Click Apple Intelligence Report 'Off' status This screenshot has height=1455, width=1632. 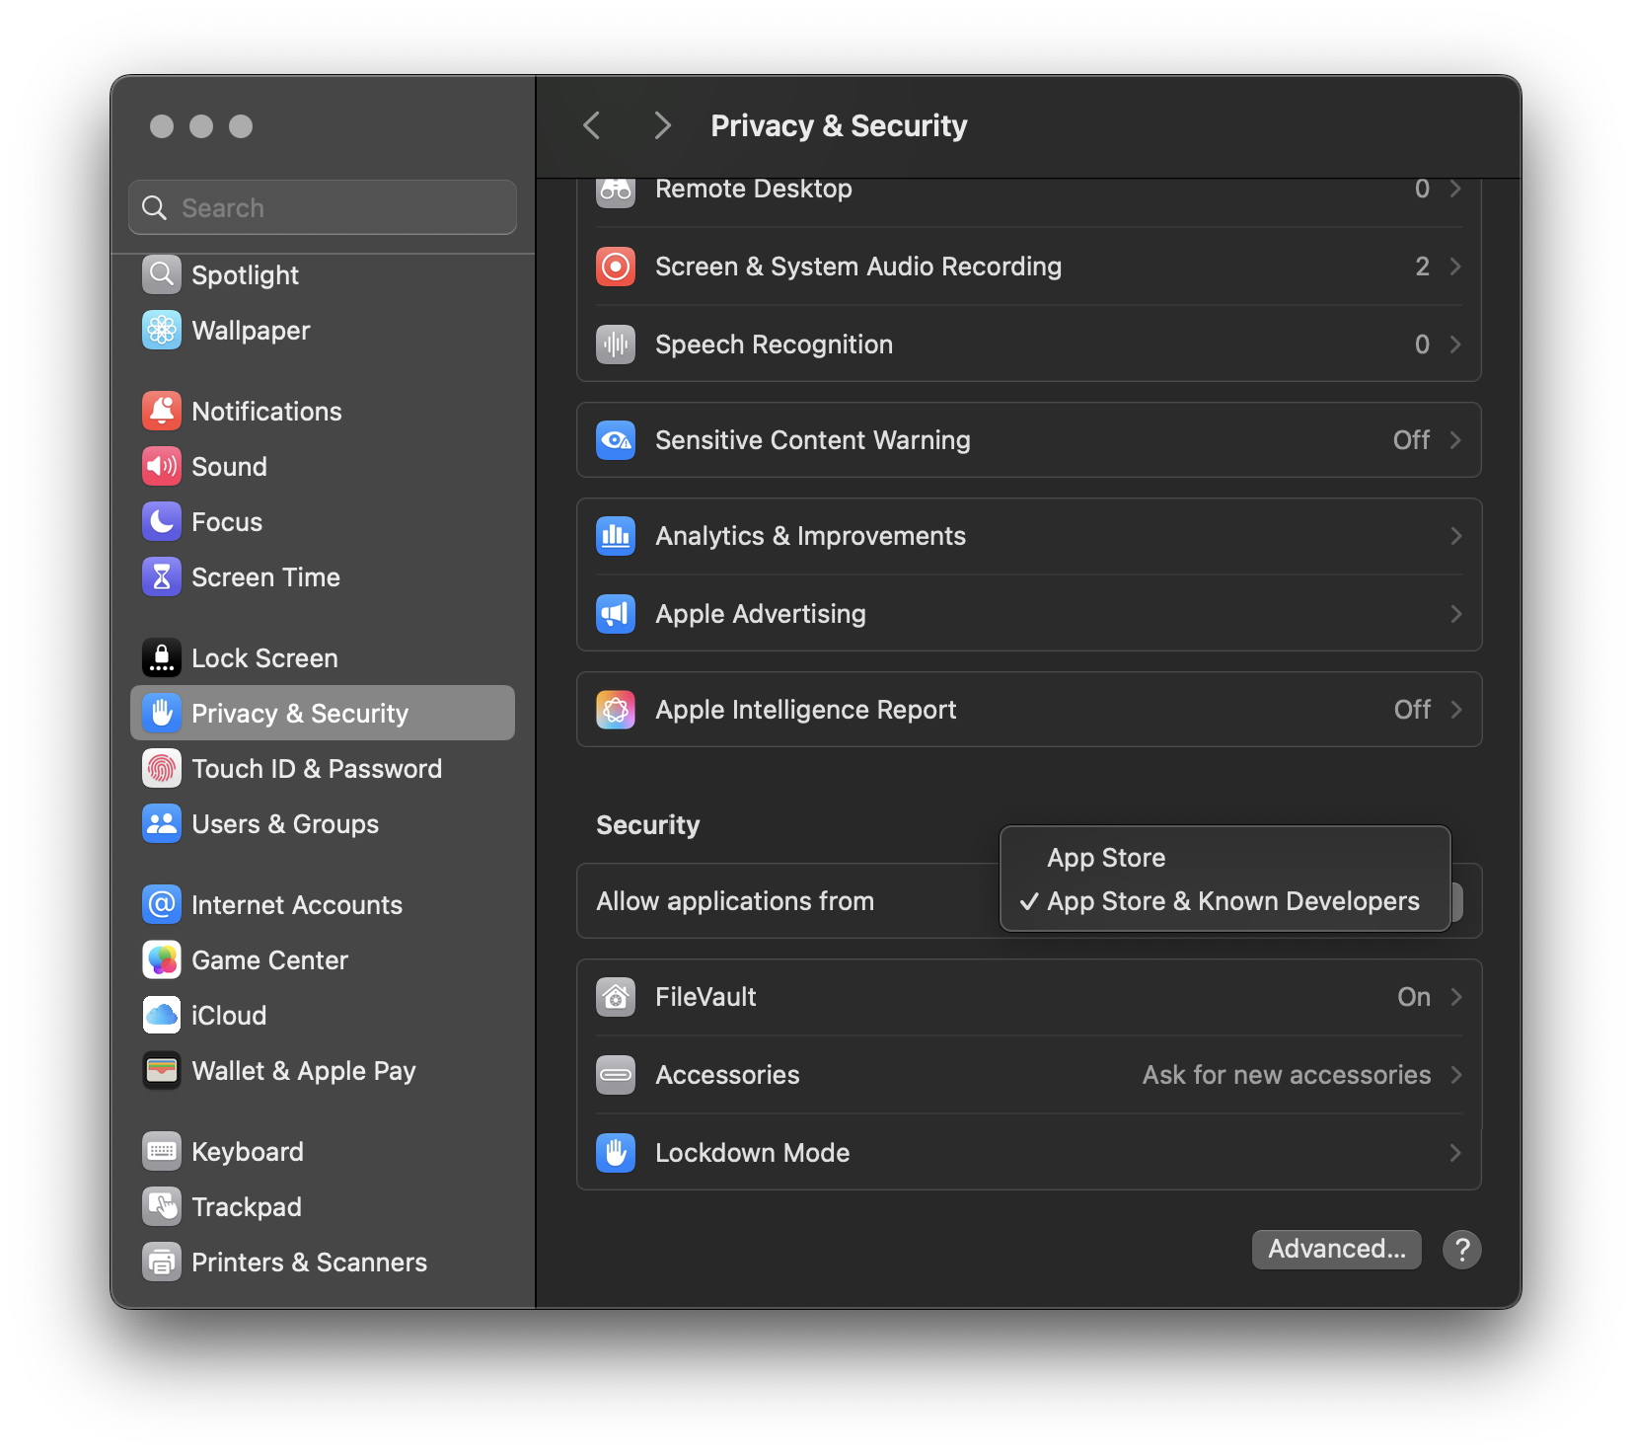1412,710
